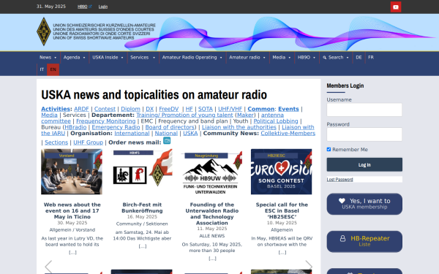The height and width of the screenshot is (274, 439).
Task: Open the Emergency Radio link
Action: point(116,127)
